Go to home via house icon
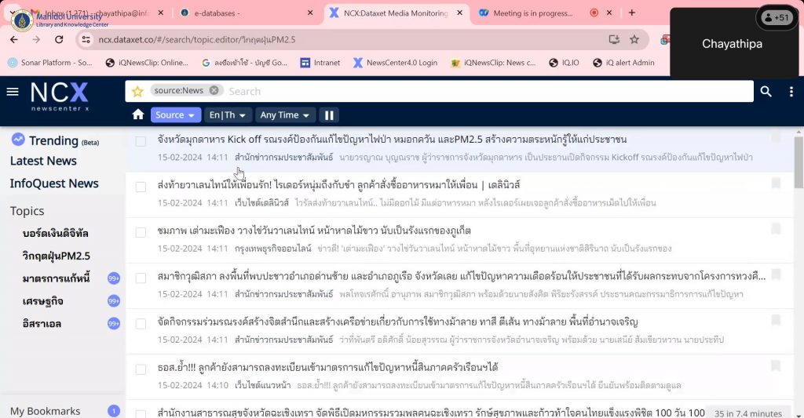 (x=138, y=115)
